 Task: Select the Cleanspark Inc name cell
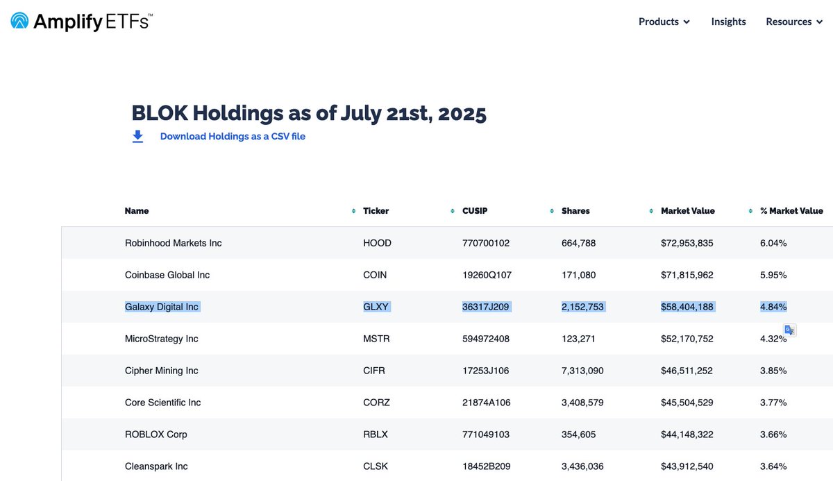click(x=156, y=466)
